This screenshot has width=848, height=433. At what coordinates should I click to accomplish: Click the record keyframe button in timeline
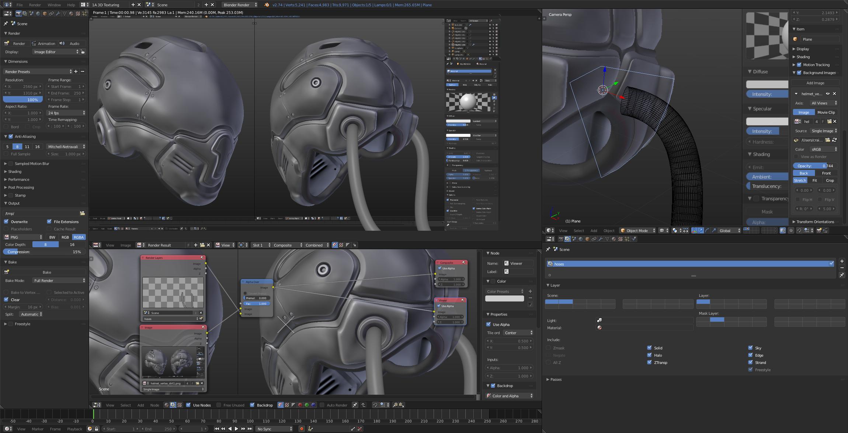pos(302,429)
